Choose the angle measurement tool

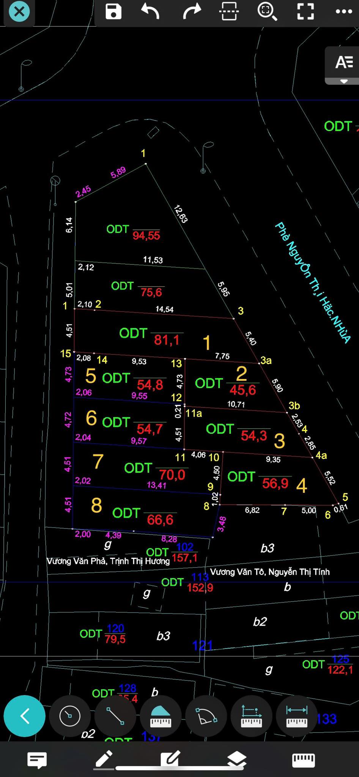[x=206, y=716]
